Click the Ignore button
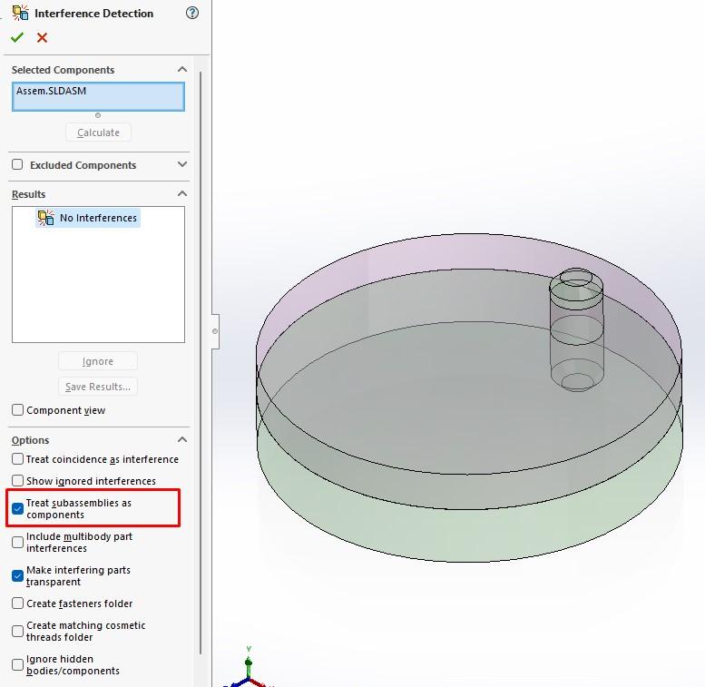This screenshot has width=705, height=687. click(x=98, y=361)
